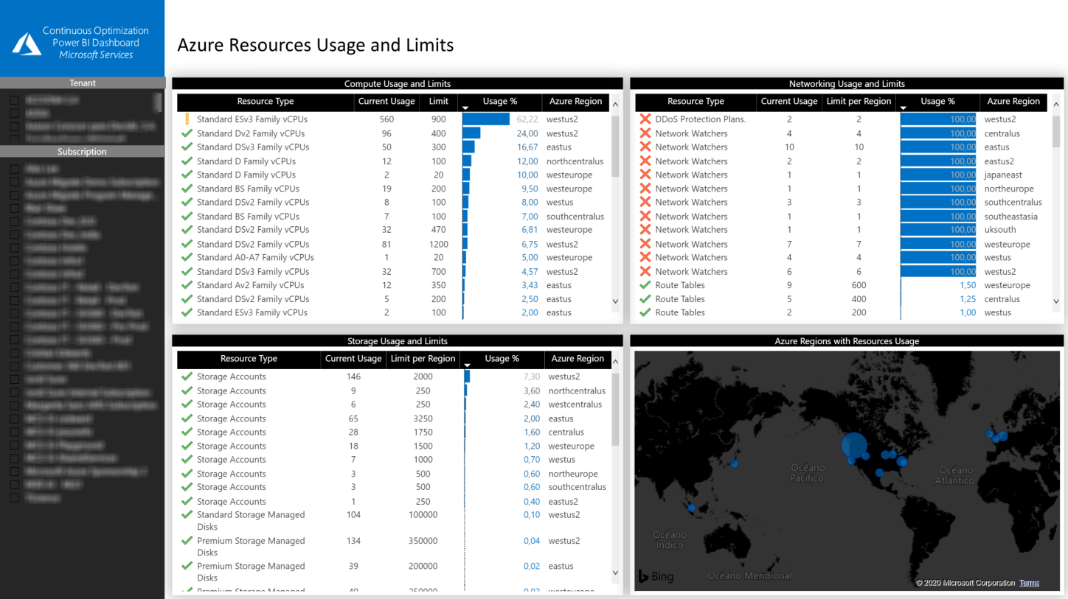The height and width of the screenshot is (599, 1068).
Task: Click the largest blue bubble on the map
Action: [854, 445]
